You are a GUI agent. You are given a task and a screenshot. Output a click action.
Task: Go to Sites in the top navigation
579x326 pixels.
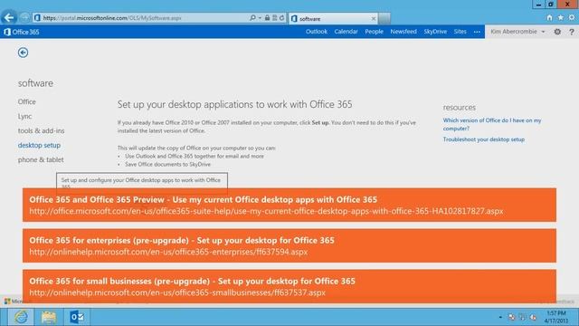click(460, 32)
